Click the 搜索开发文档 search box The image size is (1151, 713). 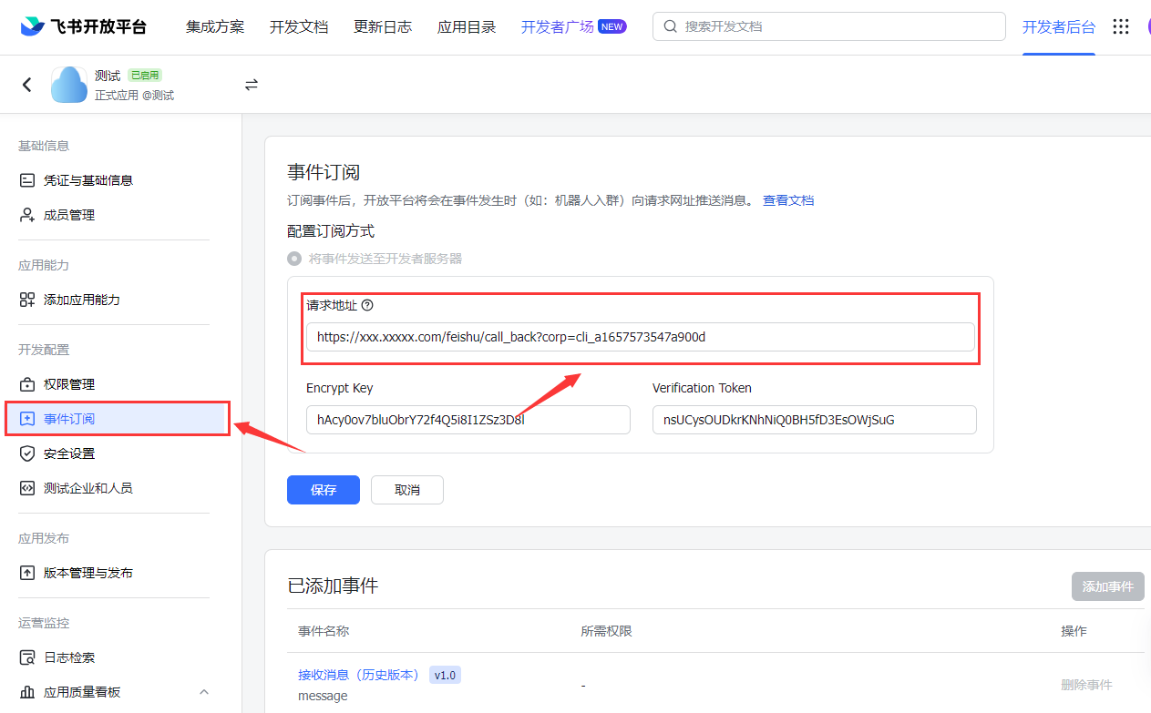(x=828, y=26)
